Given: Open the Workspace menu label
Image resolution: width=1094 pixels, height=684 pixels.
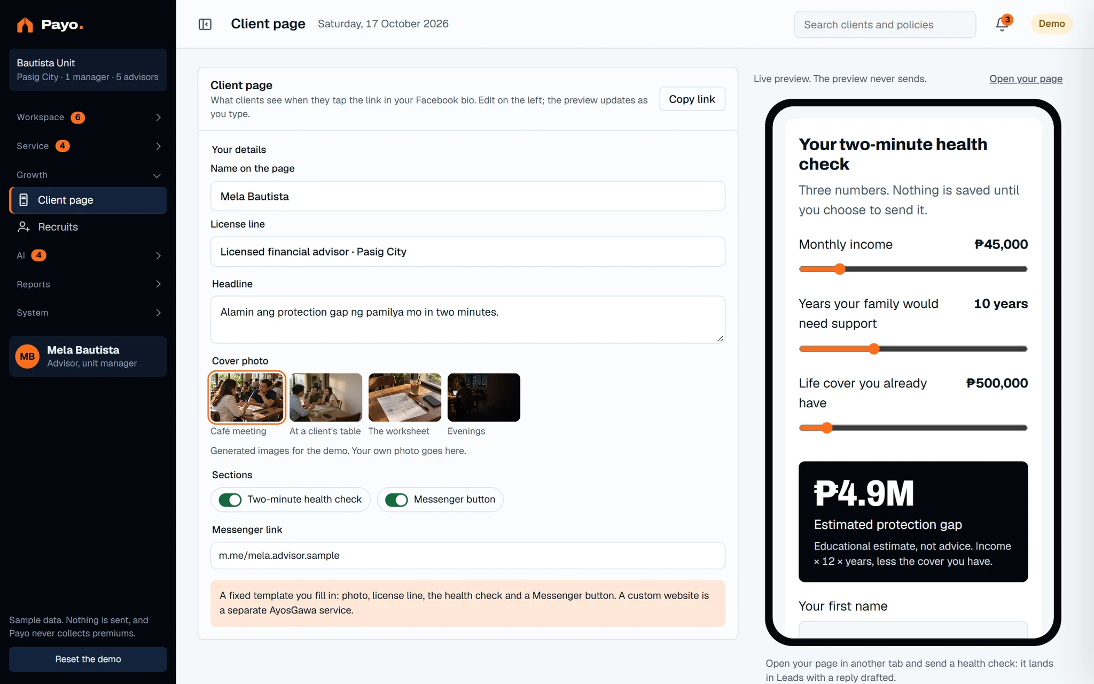Looking at the screenshot, I should pos(40,118).
